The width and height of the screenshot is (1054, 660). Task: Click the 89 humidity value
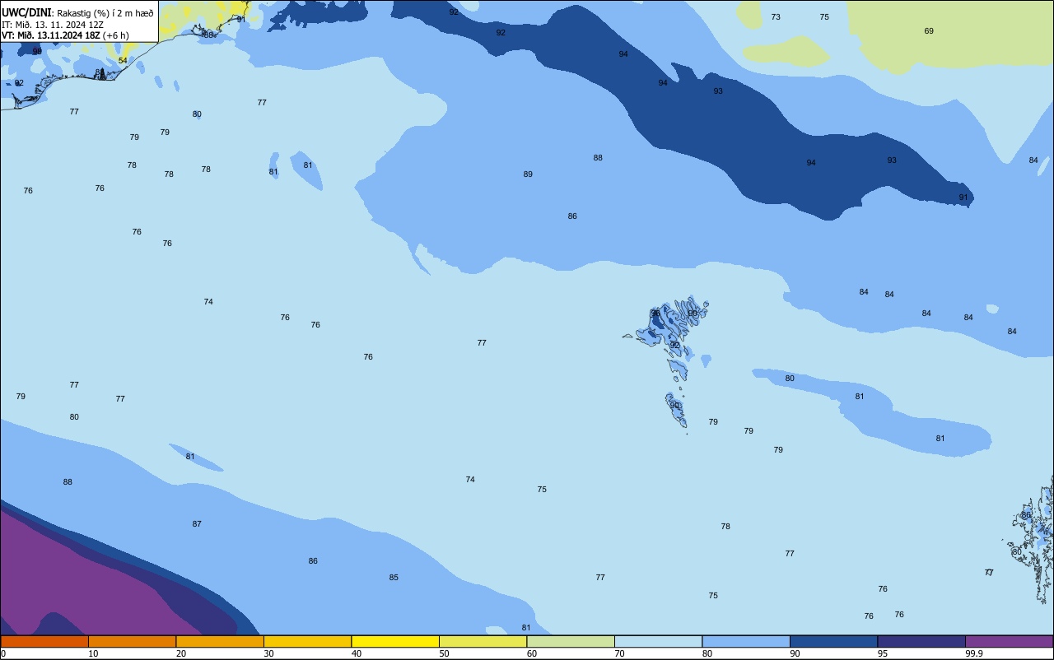[528, 174]
